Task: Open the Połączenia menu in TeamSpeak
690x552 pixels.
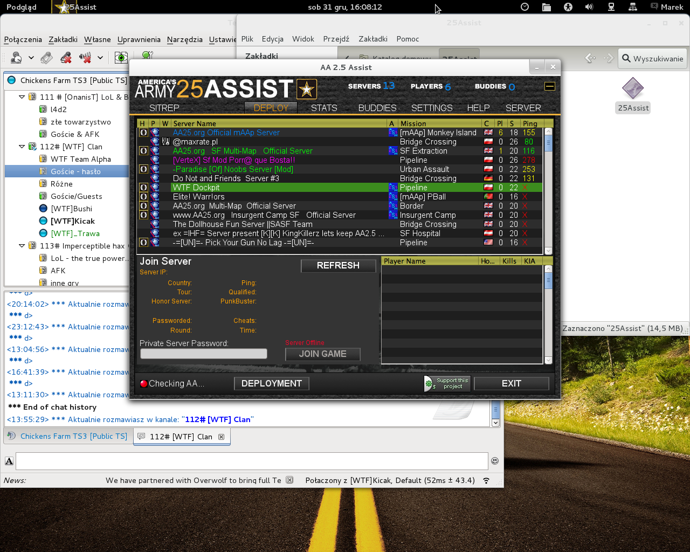Action: [x=23, y=39]
